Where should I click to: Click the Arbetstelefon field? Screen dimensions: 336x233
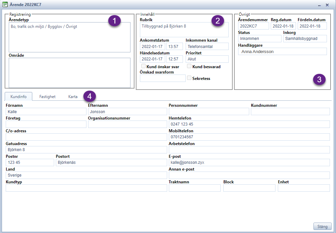click(x=249, y=149)
